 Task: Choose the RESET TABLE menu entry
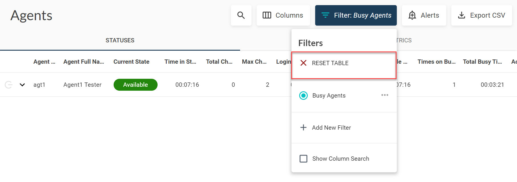coord(330,63)
